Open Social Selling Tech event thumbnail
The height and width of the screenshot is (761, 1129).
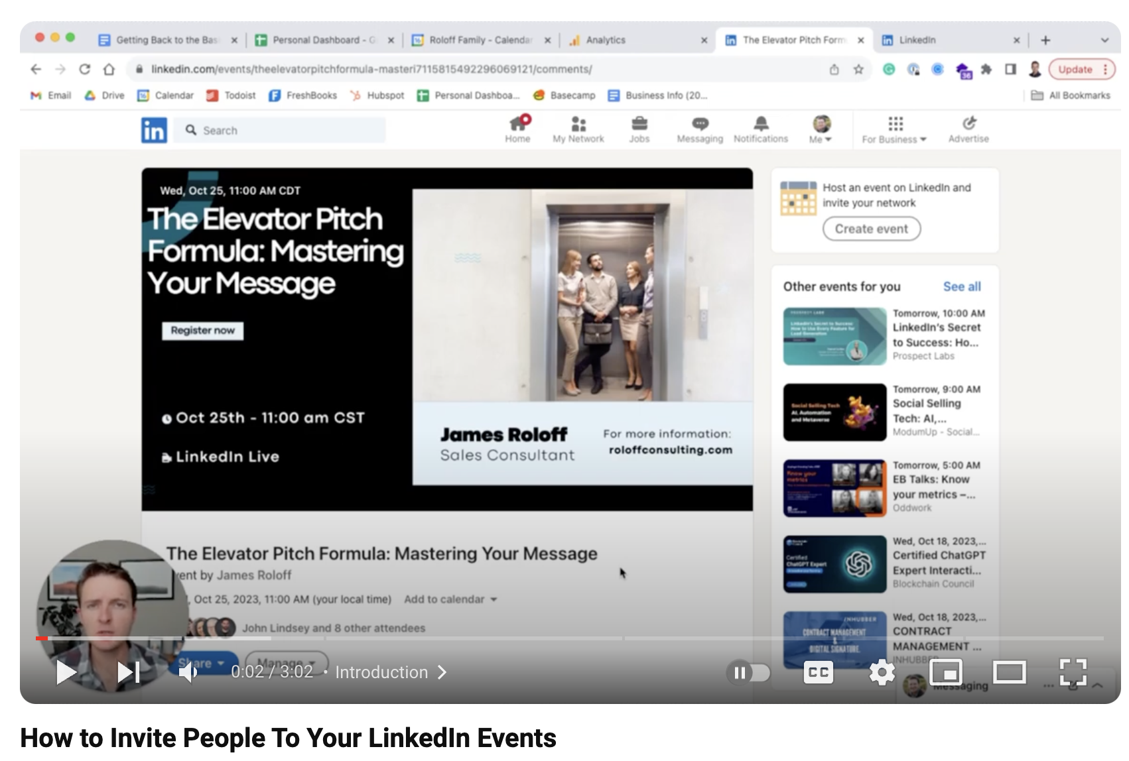tap(834, 412)
